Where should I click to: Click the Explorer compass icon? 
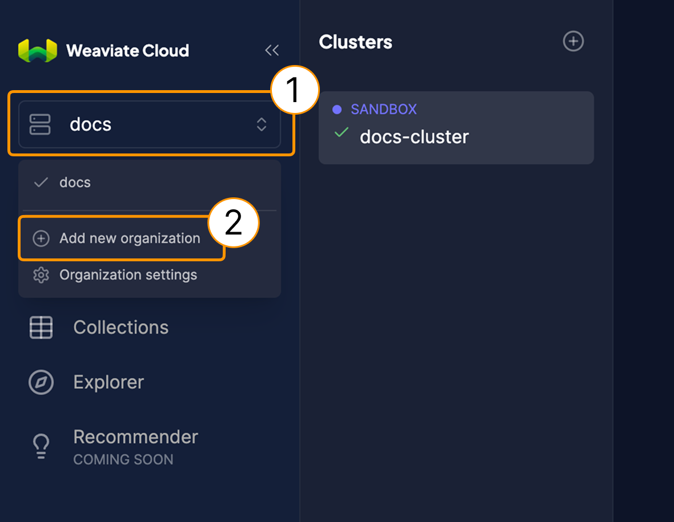[41, 382]
